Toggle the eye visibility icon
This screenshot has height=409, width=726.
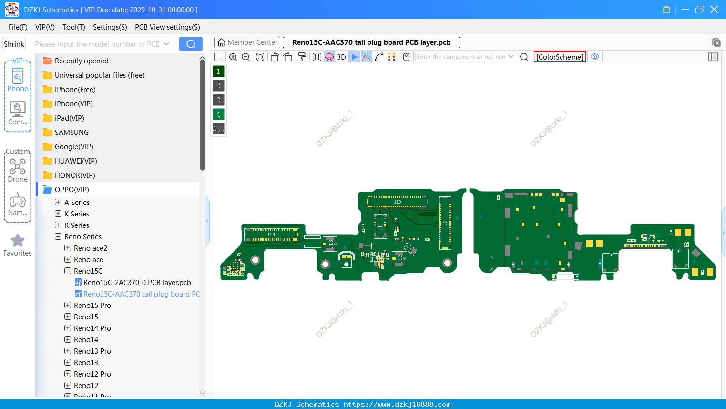point(595,57)
